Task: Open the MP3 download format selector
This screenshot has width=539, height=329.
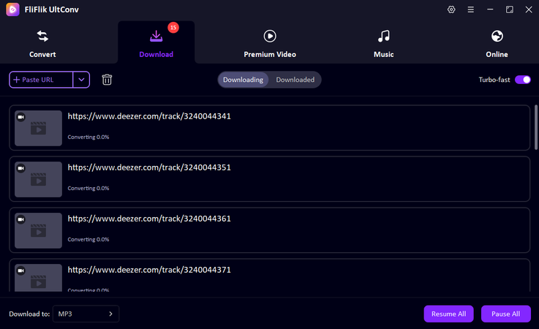Action: 86,314
